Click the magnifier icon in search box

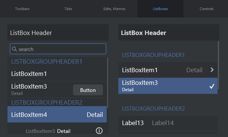click(14, 49)
